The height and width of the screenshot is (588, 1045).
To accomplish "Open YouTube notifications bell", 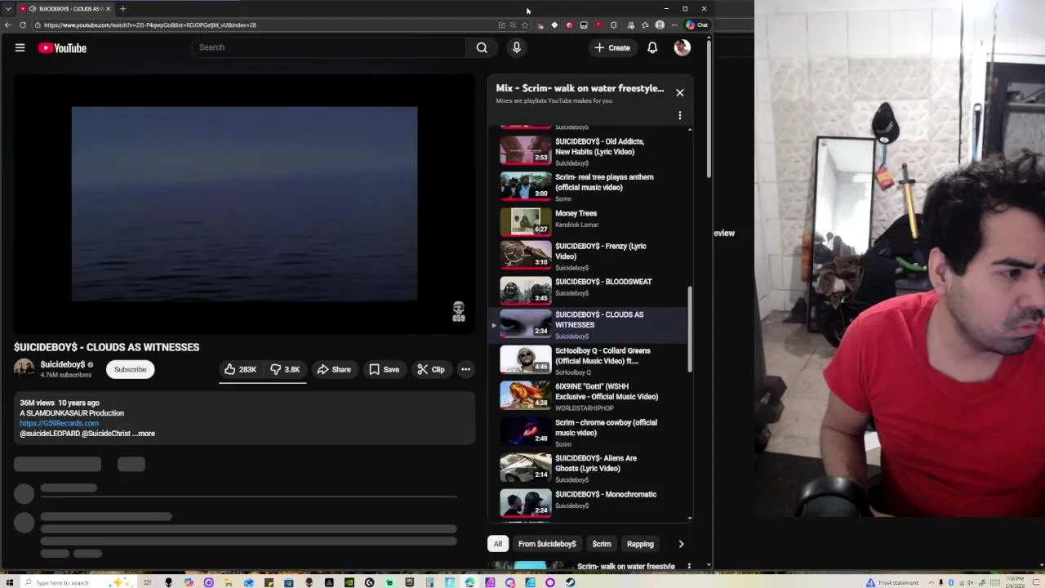I will pyautogui.click(x=652, y=47).
